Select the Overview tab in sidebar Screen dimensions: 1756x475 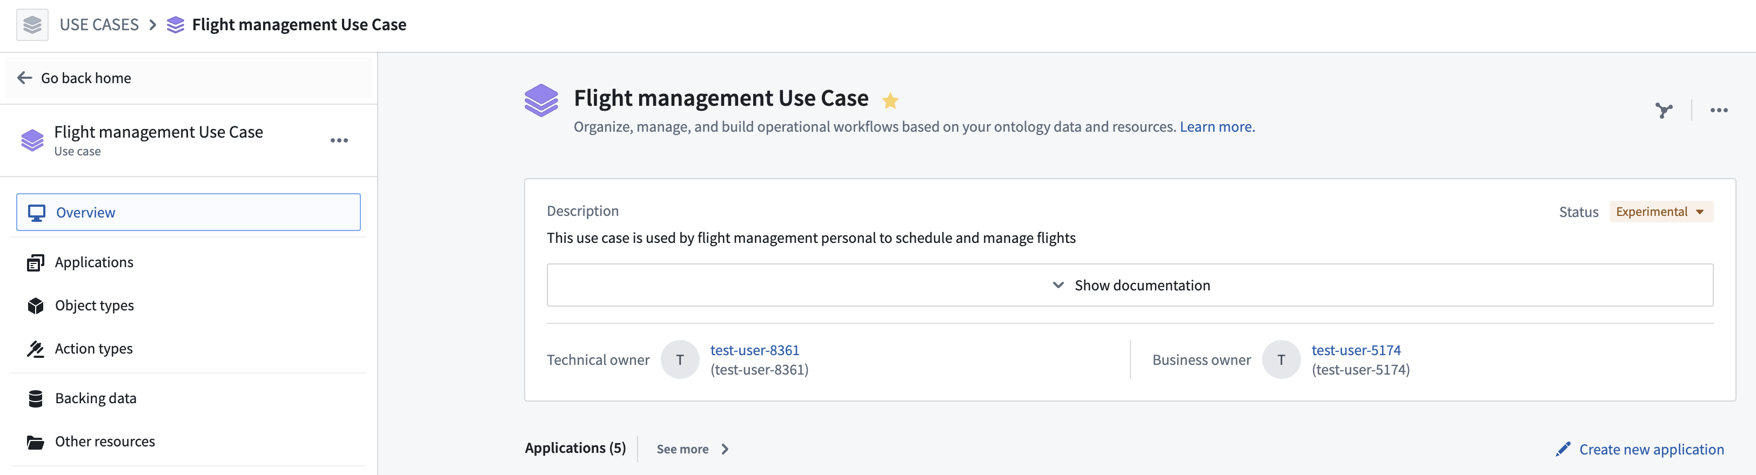[188, 212]
